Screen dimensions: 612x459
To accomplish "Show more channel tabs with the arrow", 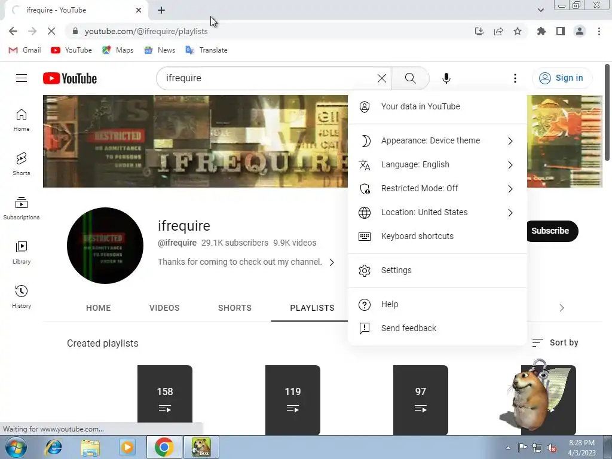I will [x=562, y=308].
